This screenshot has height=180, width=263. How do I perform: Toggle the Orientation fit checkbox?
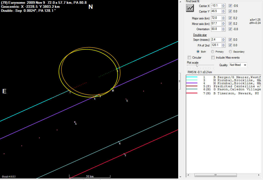[x=230, y=29]
